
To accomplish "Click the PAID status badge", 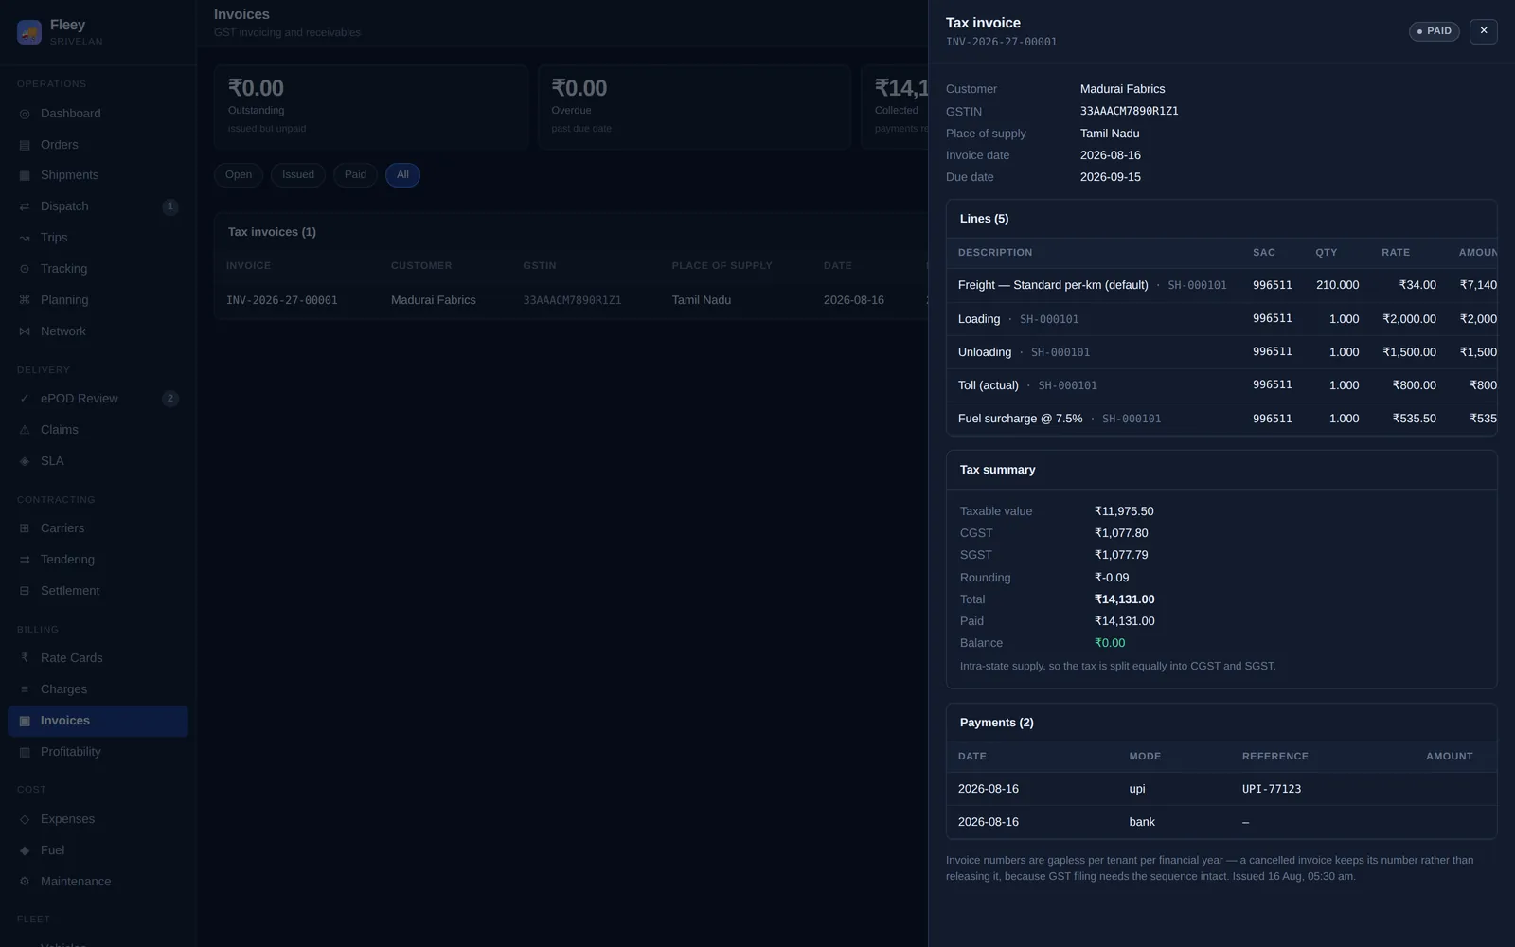I will (1434, 31).
